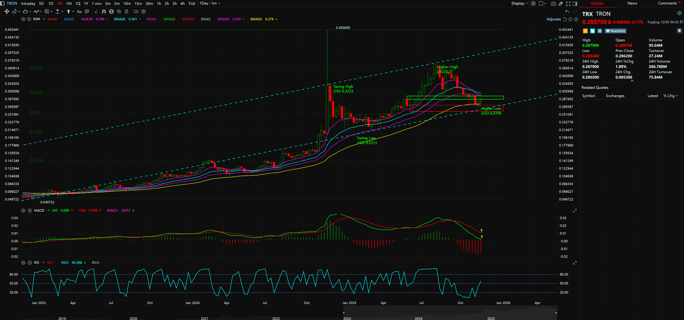Screen dimensions: 684x320
Task: Open the 1Day : 1m interval dropdown
Action: 210,3
